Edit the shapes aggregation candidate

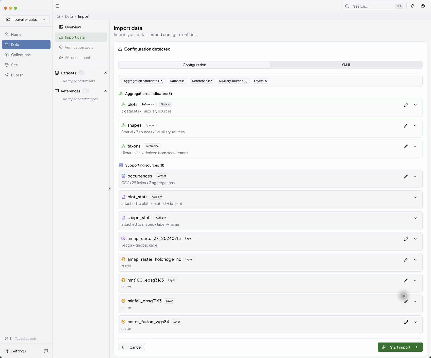pyautogui.click(x=406, y=126)
